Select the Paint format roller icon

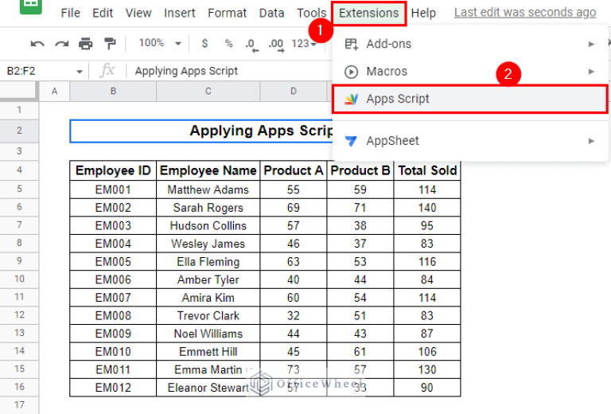[x=111, y=44]
